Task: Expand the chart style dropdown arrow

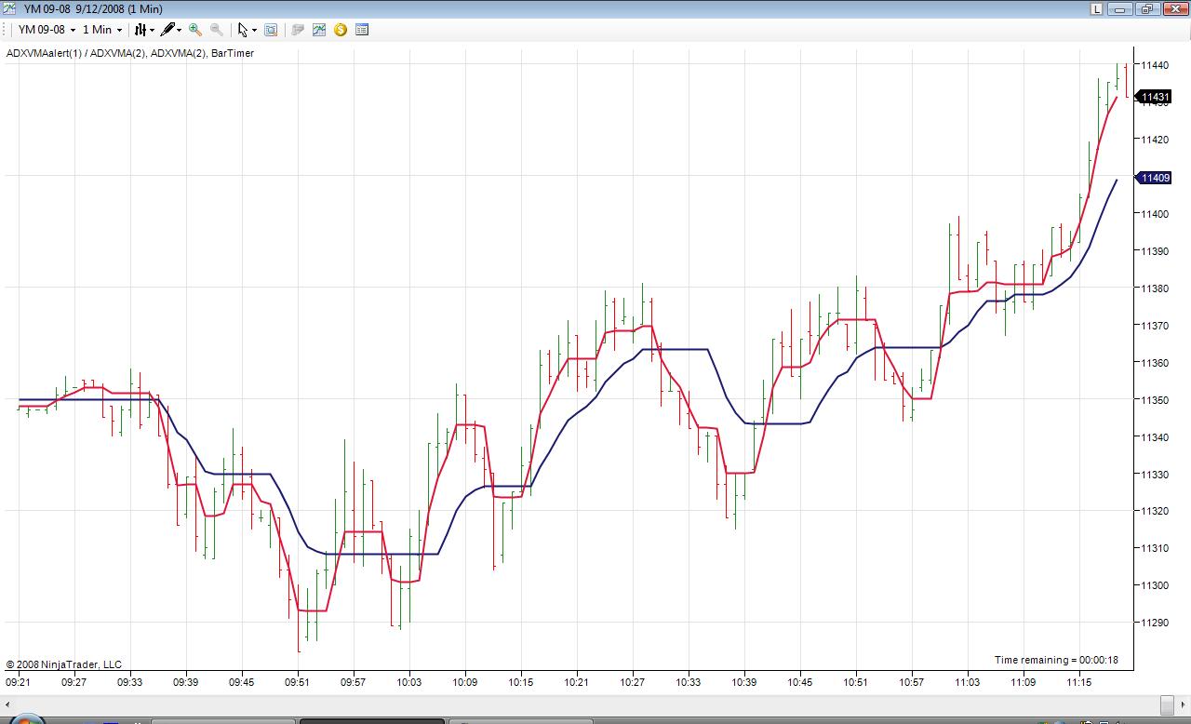Action: 152,30
